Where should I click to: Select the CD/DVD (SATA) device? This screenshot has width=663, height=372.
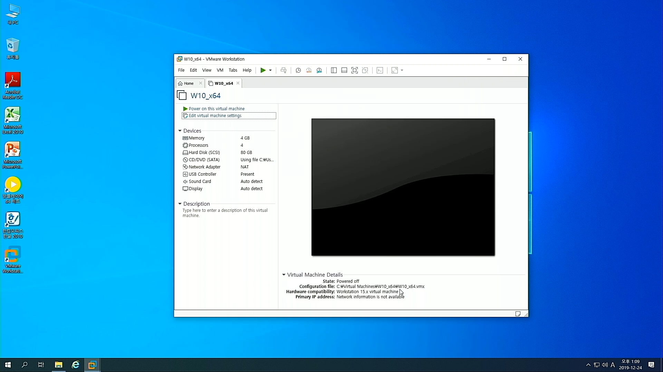point(228,160)
